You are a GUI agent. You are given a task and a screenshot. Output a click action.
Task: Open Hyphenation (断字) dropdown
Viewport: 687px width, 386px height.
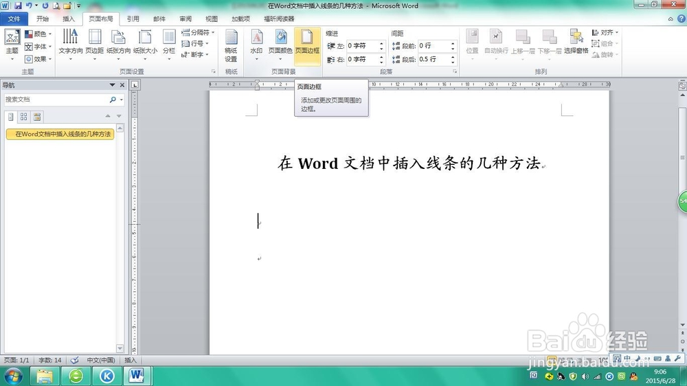tap(195, 54)
